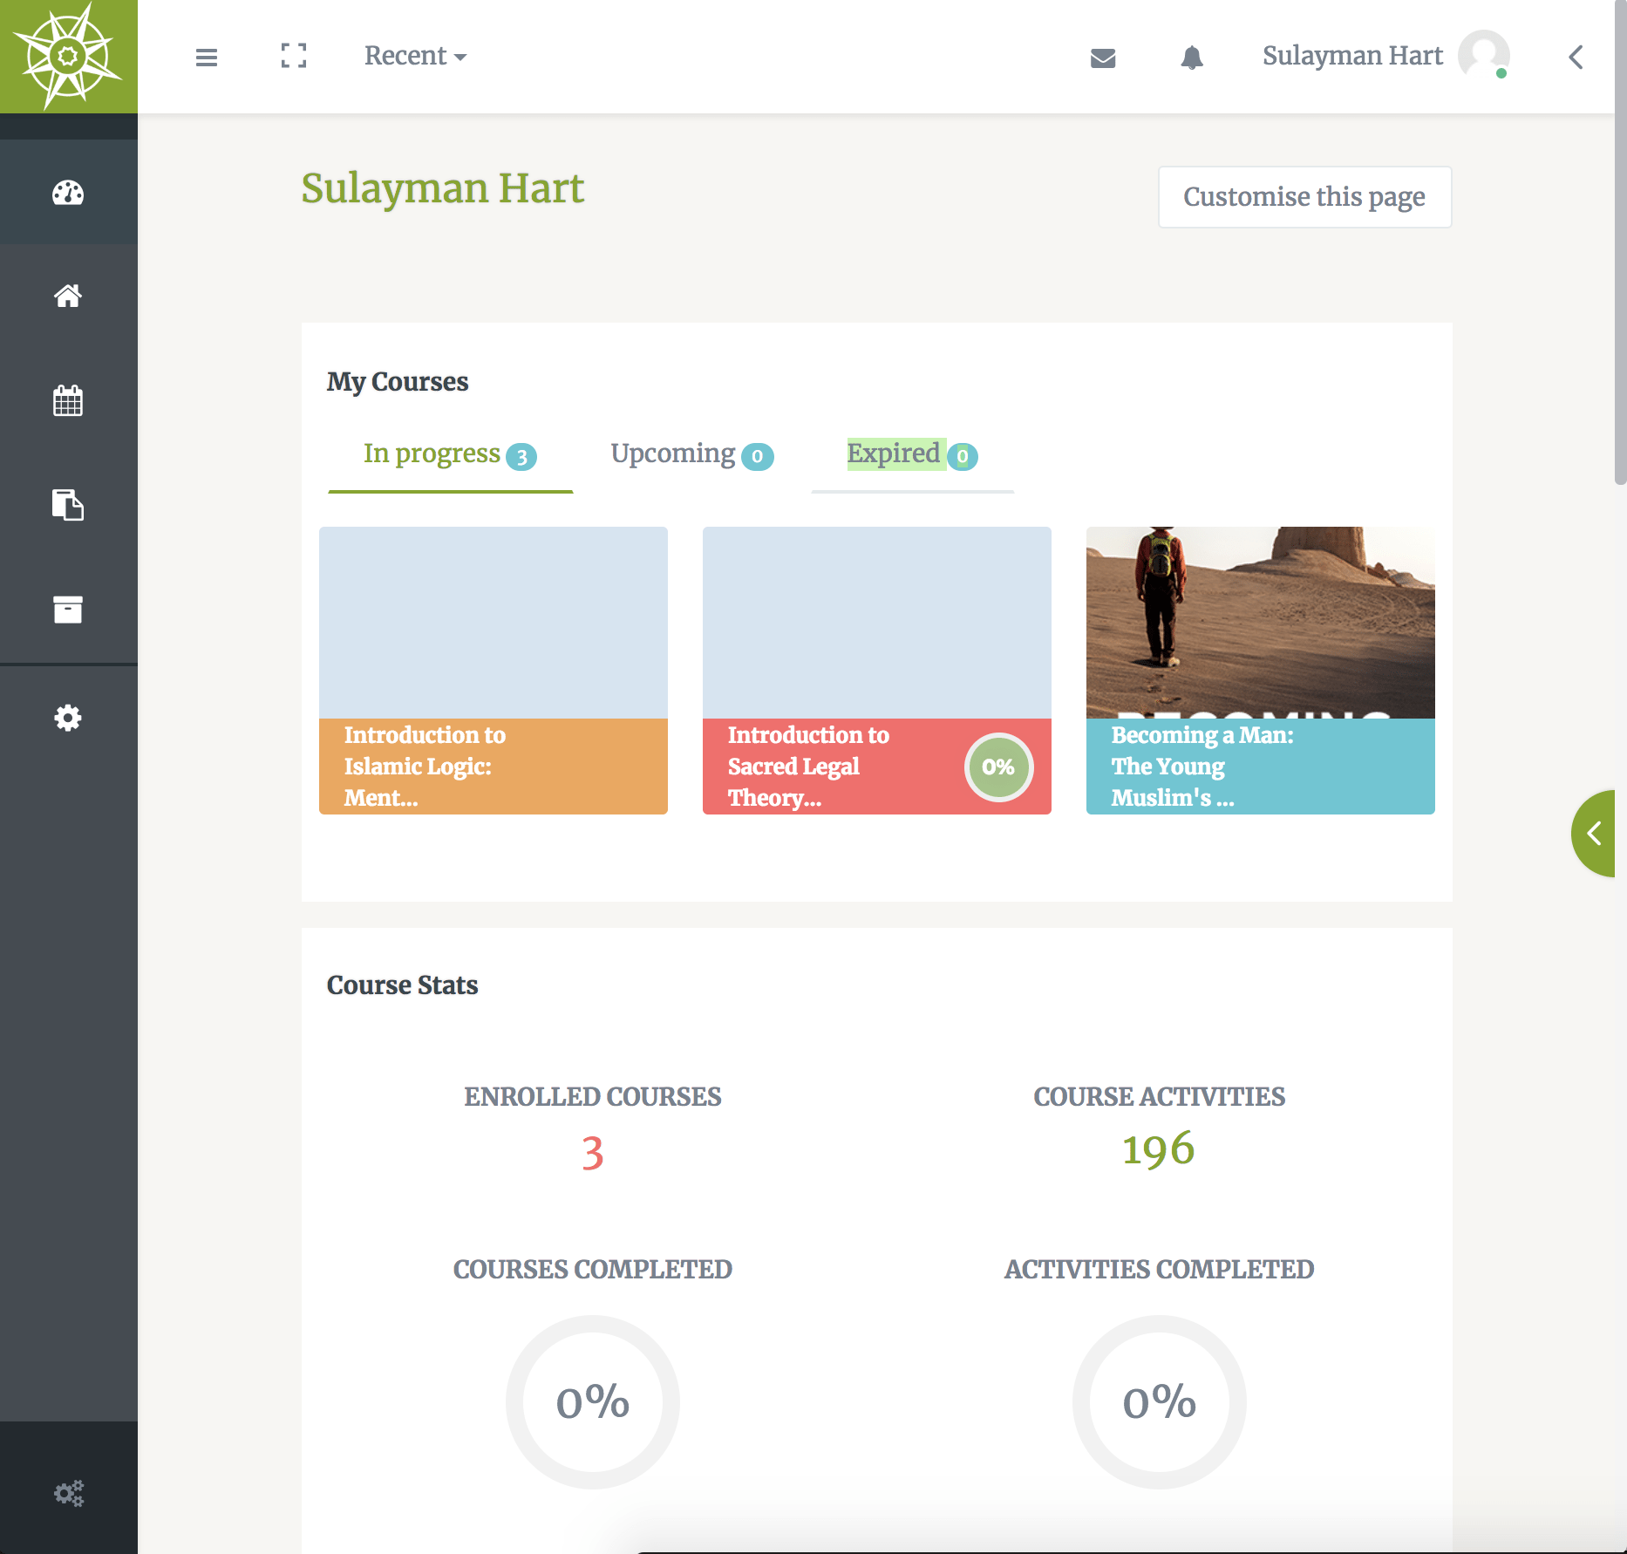Open the bottom cogs settings icon
The width and height of the screenshot is (1627, 1554).
tap(69, 1493)
